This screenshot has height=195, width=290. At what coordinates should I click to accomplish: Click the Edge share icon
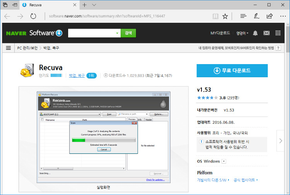point(270,16)
